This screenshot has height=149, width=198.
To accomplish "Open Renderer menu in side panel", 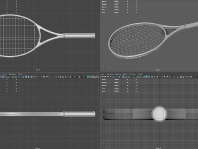I will (133, 74).
